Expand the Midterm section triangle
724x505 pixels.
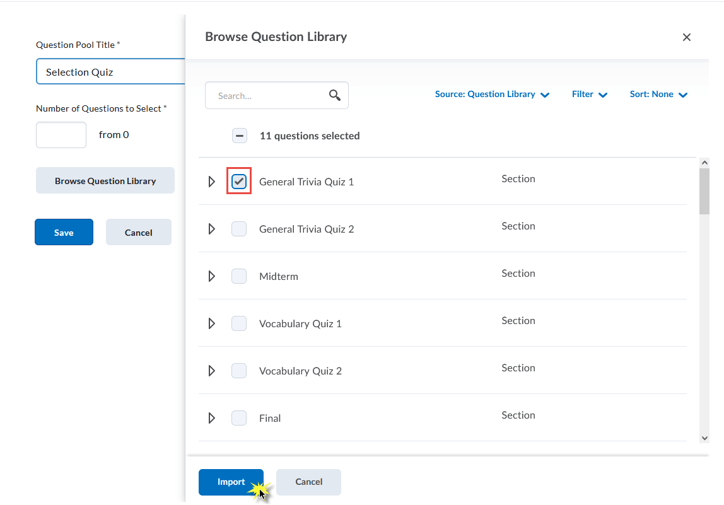point(212,276)
